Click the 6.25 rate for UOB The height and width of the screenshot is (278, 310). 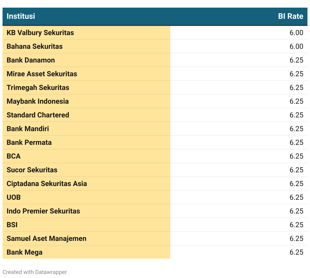coord(297,197)
